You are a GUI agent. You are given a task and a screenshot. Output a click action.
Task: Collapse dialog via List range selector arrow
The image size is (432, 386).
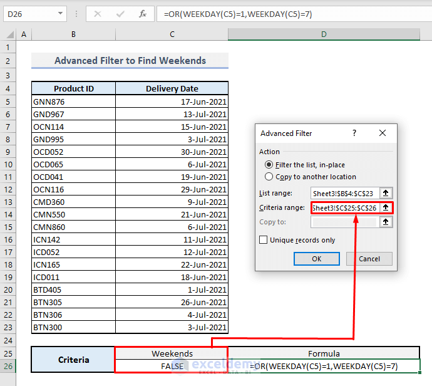386,193
